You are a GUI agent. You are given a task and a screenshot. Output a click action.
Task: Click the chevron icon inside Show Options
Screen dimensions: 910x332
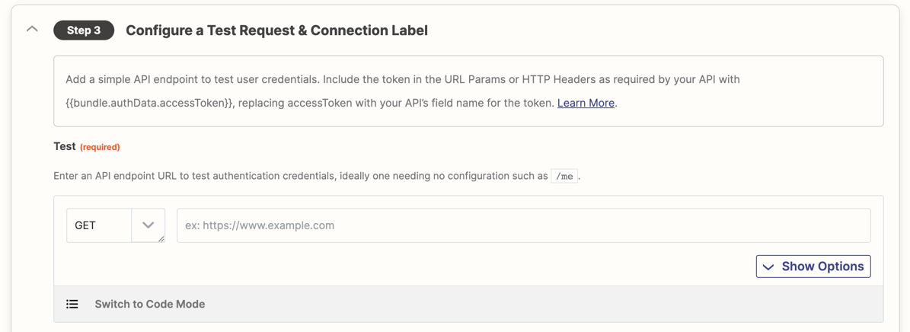768,267
